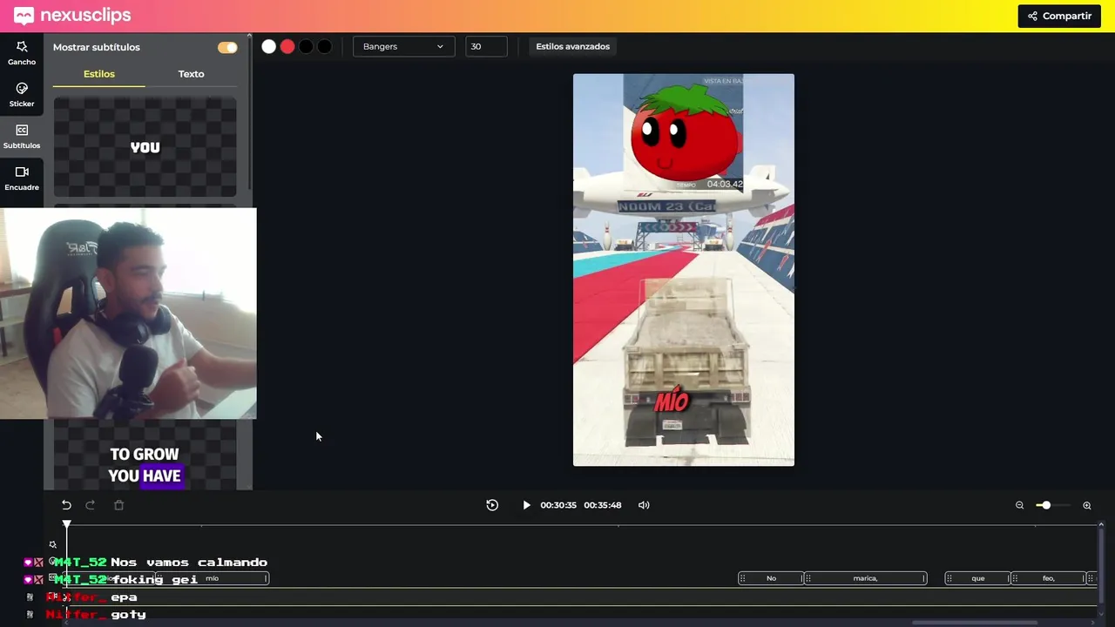The width and height of the screenshot is (1115, 627).
Task: Toggle Mostrar subtítulos switch
Action: [227, 47]
